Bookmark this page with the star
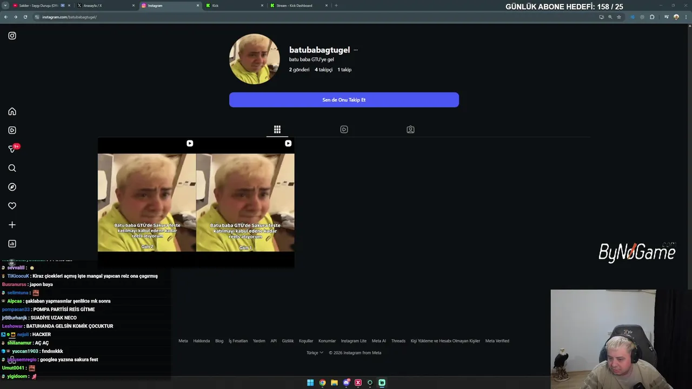The image size is (692, 389). [x=619, y=17]
